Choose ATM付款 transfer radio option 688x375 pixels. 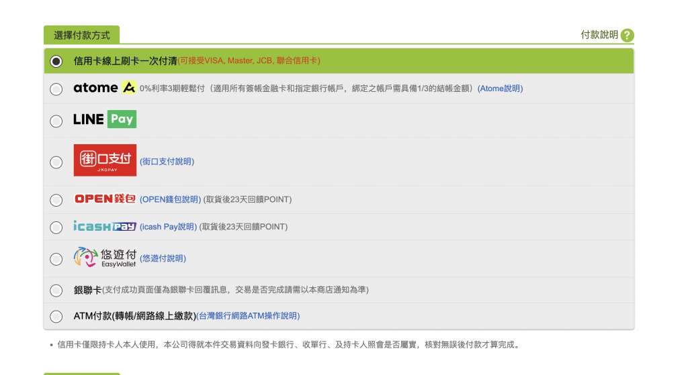(x=56, y=316)
